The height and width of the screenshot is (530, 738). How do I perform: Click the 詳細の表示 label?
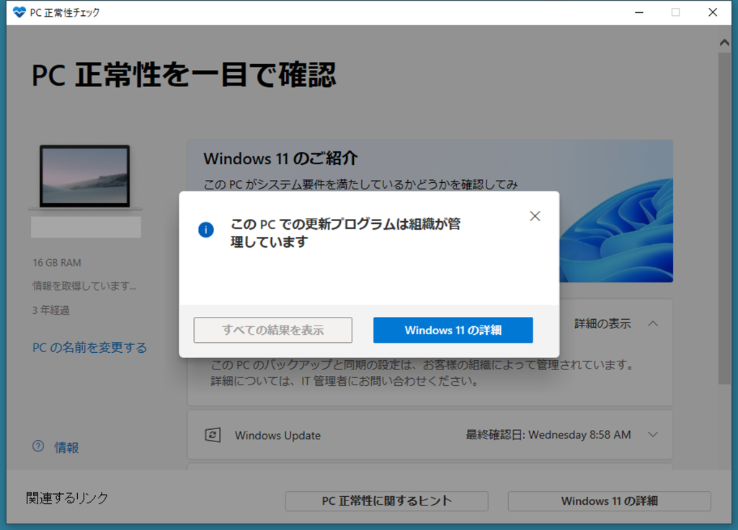(x=603, y=323)
